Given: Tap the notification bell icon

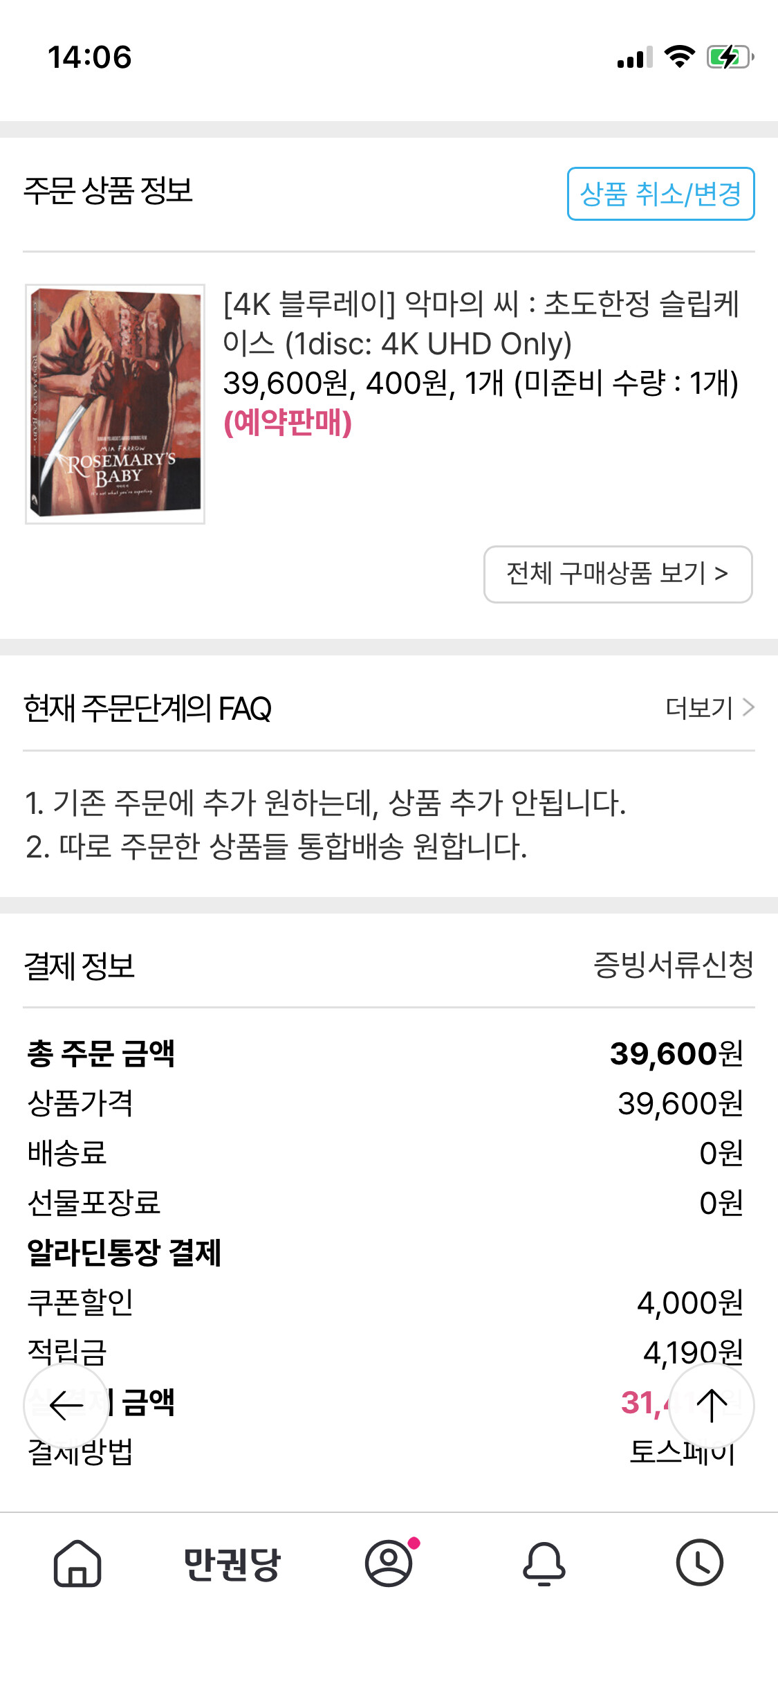Looking at the screenshot, I should pos(544,1563).
